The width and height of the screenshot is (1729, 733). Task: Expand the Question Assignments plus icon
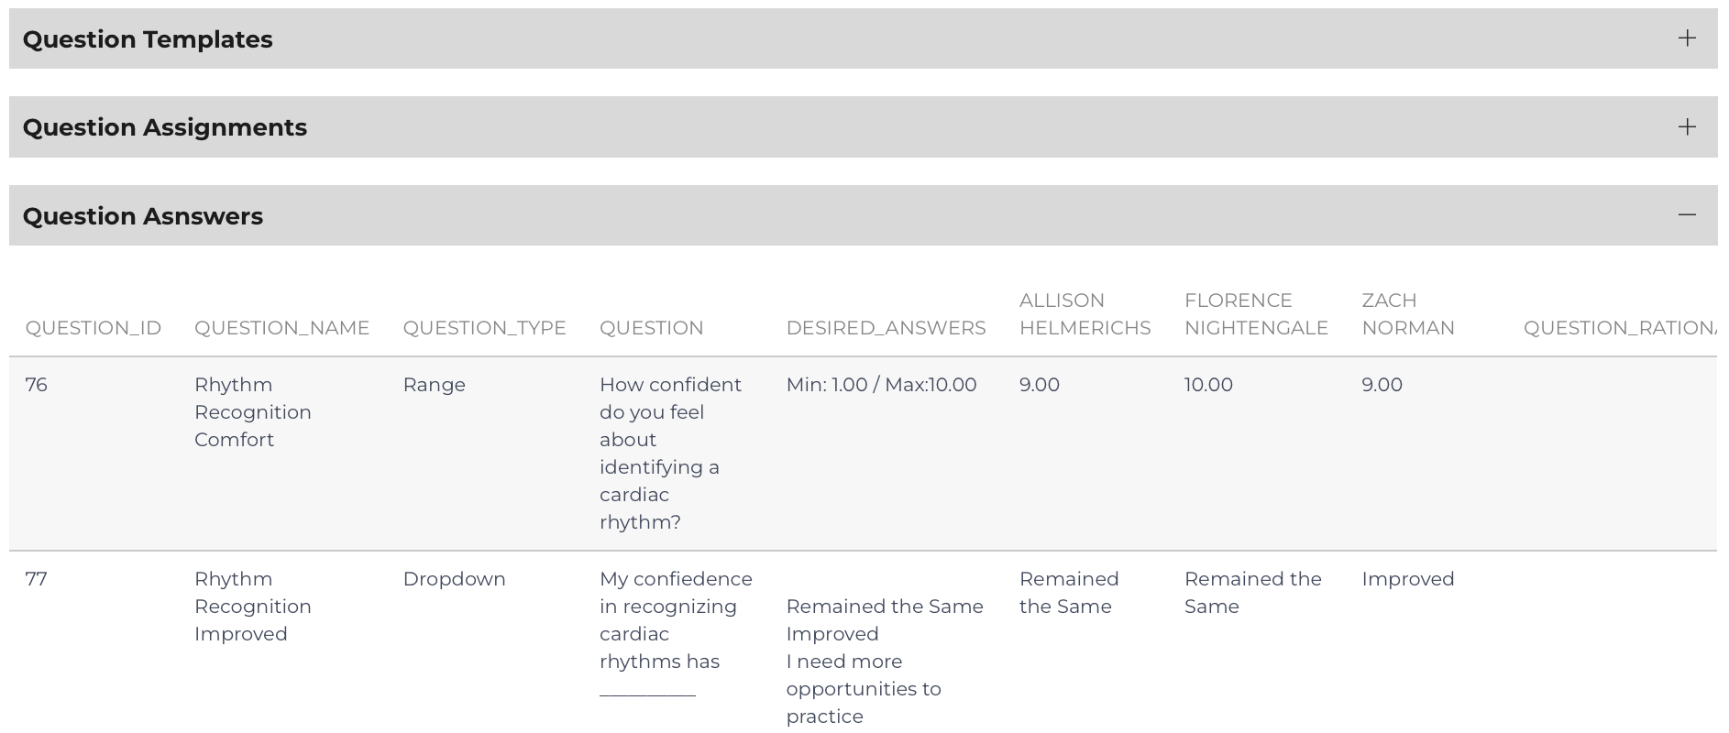1687,126
